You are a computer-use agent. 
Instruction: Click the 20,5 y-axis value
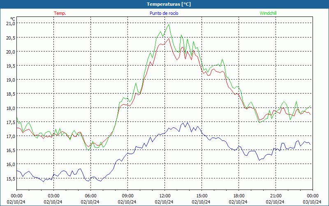[10, 37]
